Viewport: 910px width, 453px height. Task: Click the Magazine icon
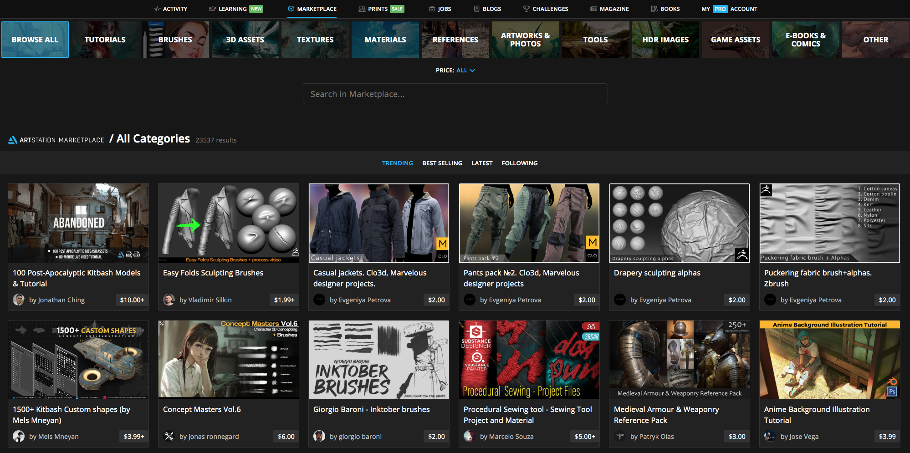(594, 9)
